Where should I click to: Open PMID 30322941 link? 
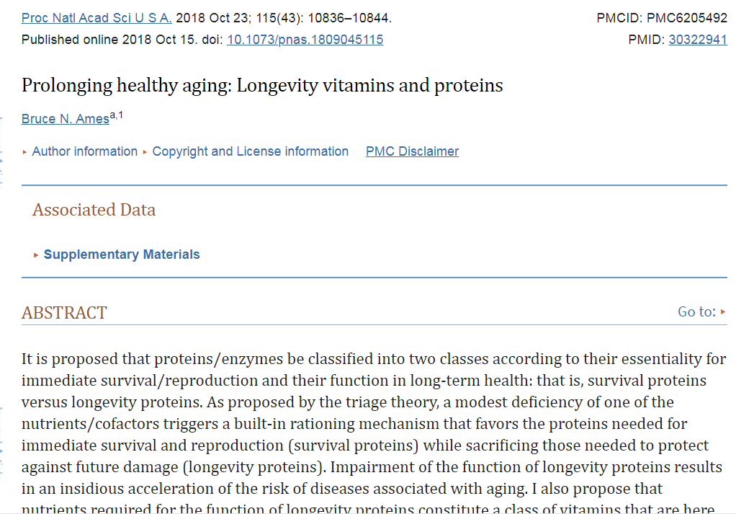(697, 40)
